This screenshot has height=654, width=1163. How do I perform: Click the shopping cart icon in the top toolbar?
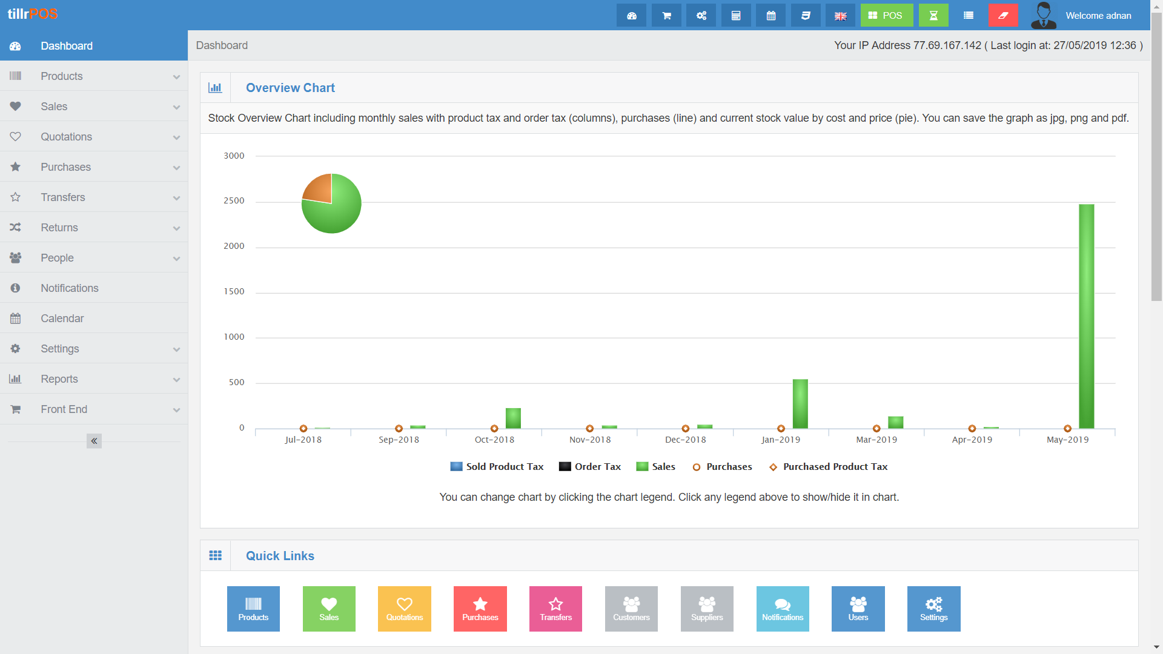coord(666,15)
